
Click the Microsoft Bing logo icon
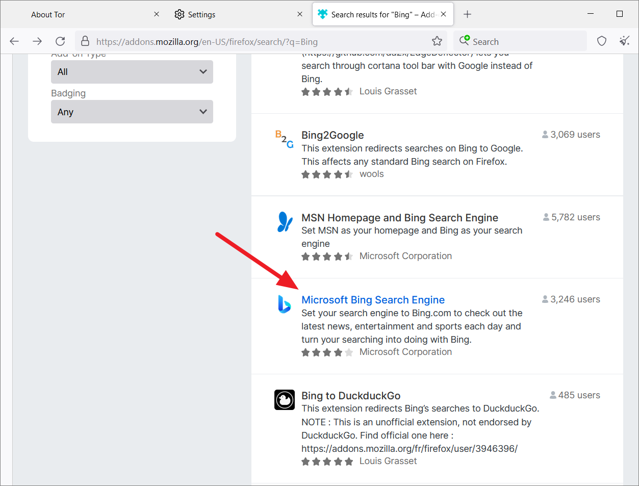284,304
